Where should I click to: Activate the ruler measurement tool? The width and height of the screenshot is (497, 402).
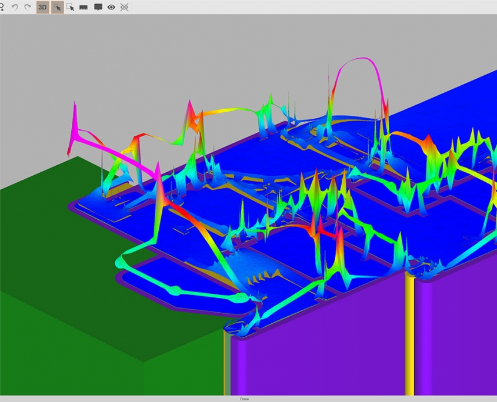[84, 7]
